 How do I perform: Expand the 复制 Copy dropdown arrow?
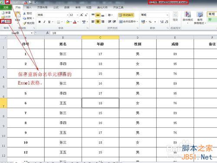[33, 18]
